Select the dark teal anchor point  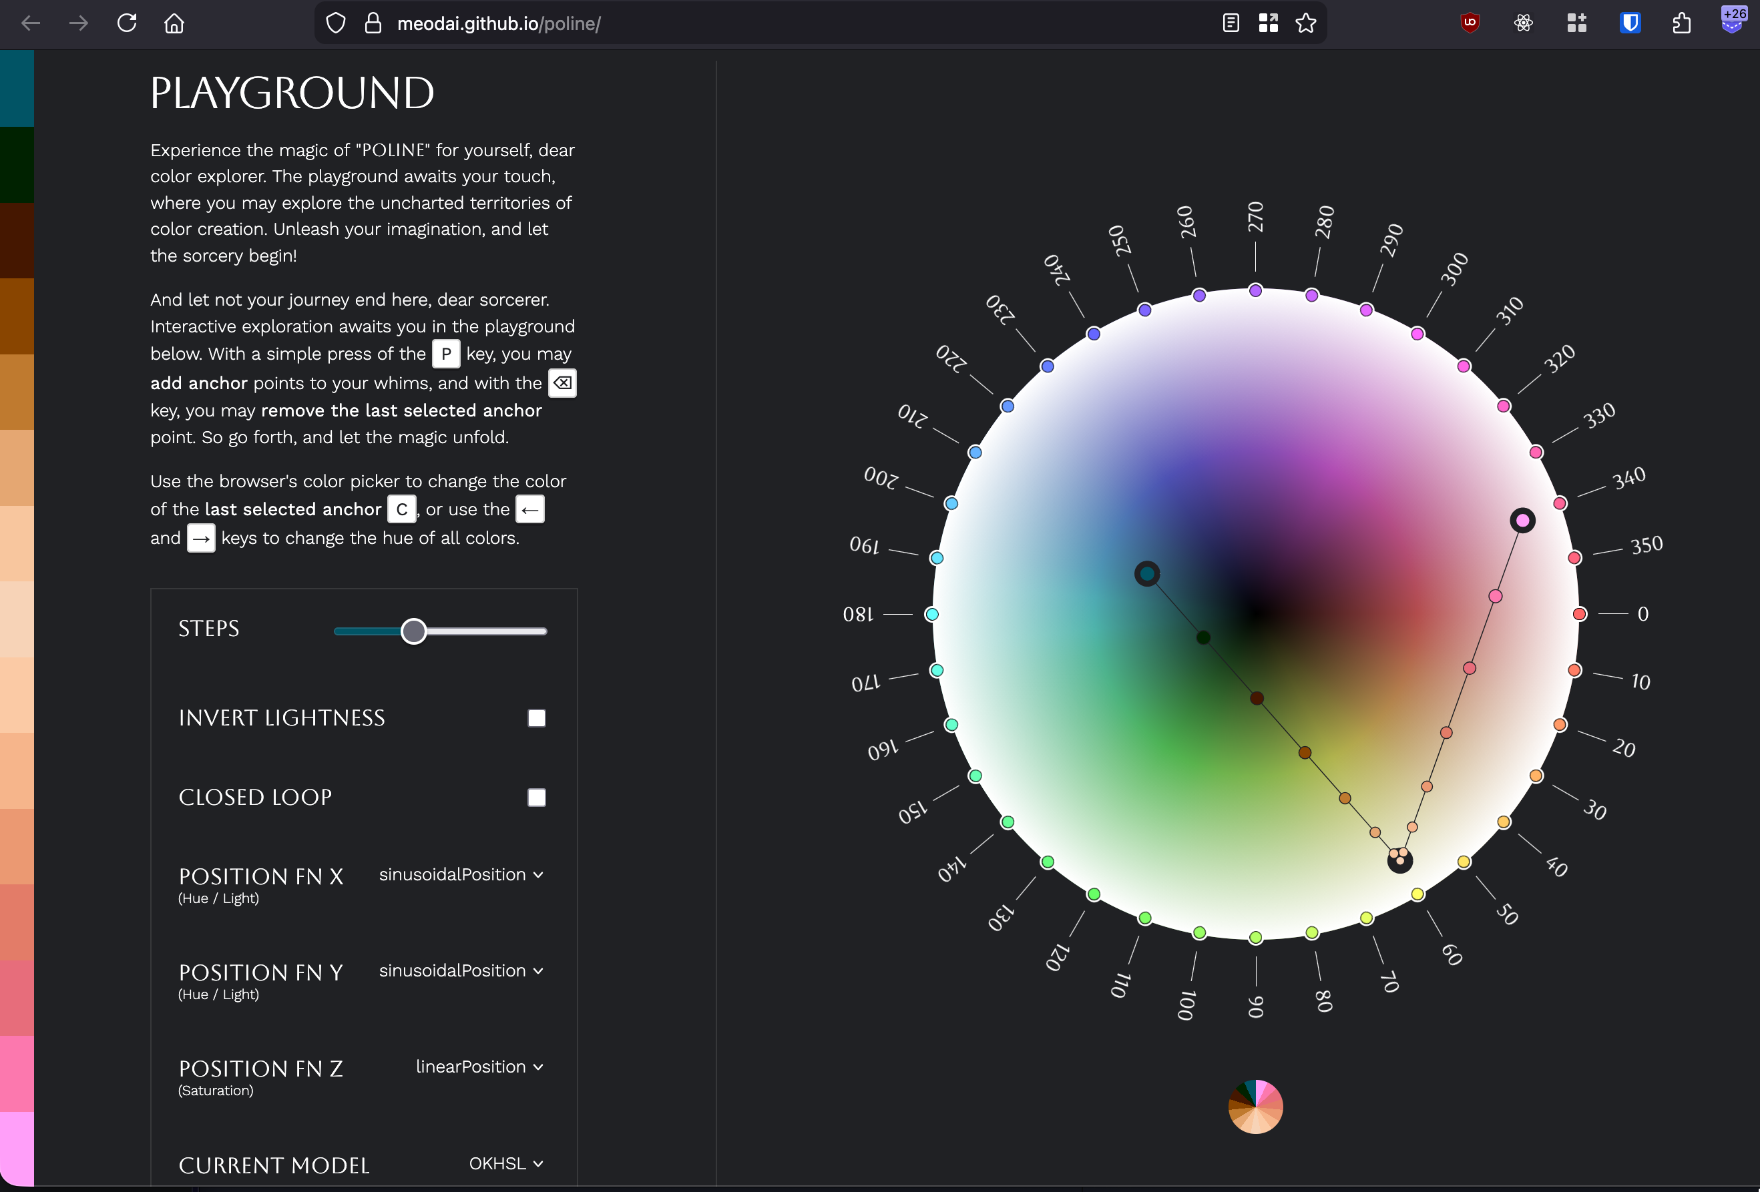point(1146,574)
